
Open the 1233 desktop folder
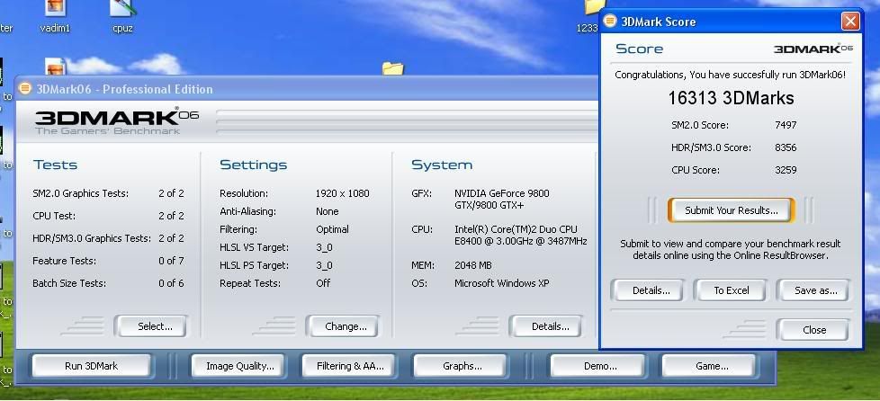(x=590, y=8)
